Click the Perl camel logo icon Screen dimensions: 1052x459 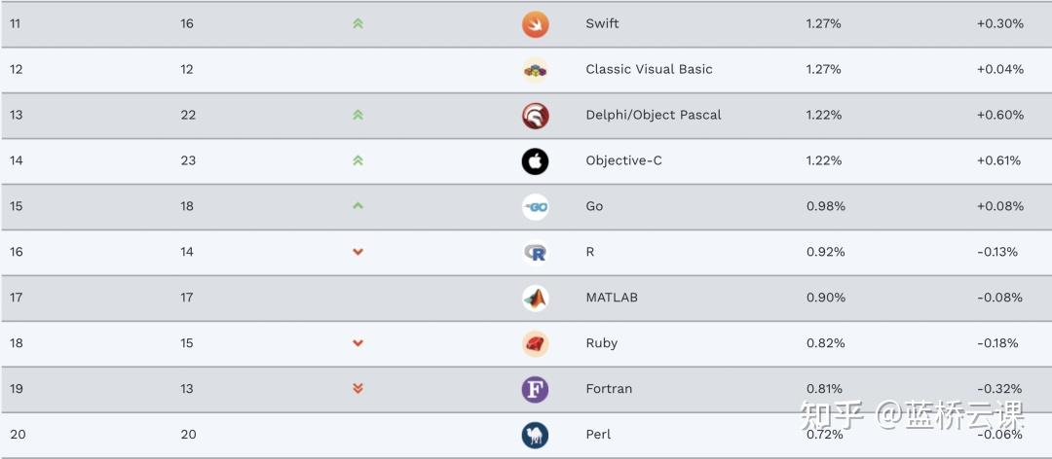tap(535, 435)
